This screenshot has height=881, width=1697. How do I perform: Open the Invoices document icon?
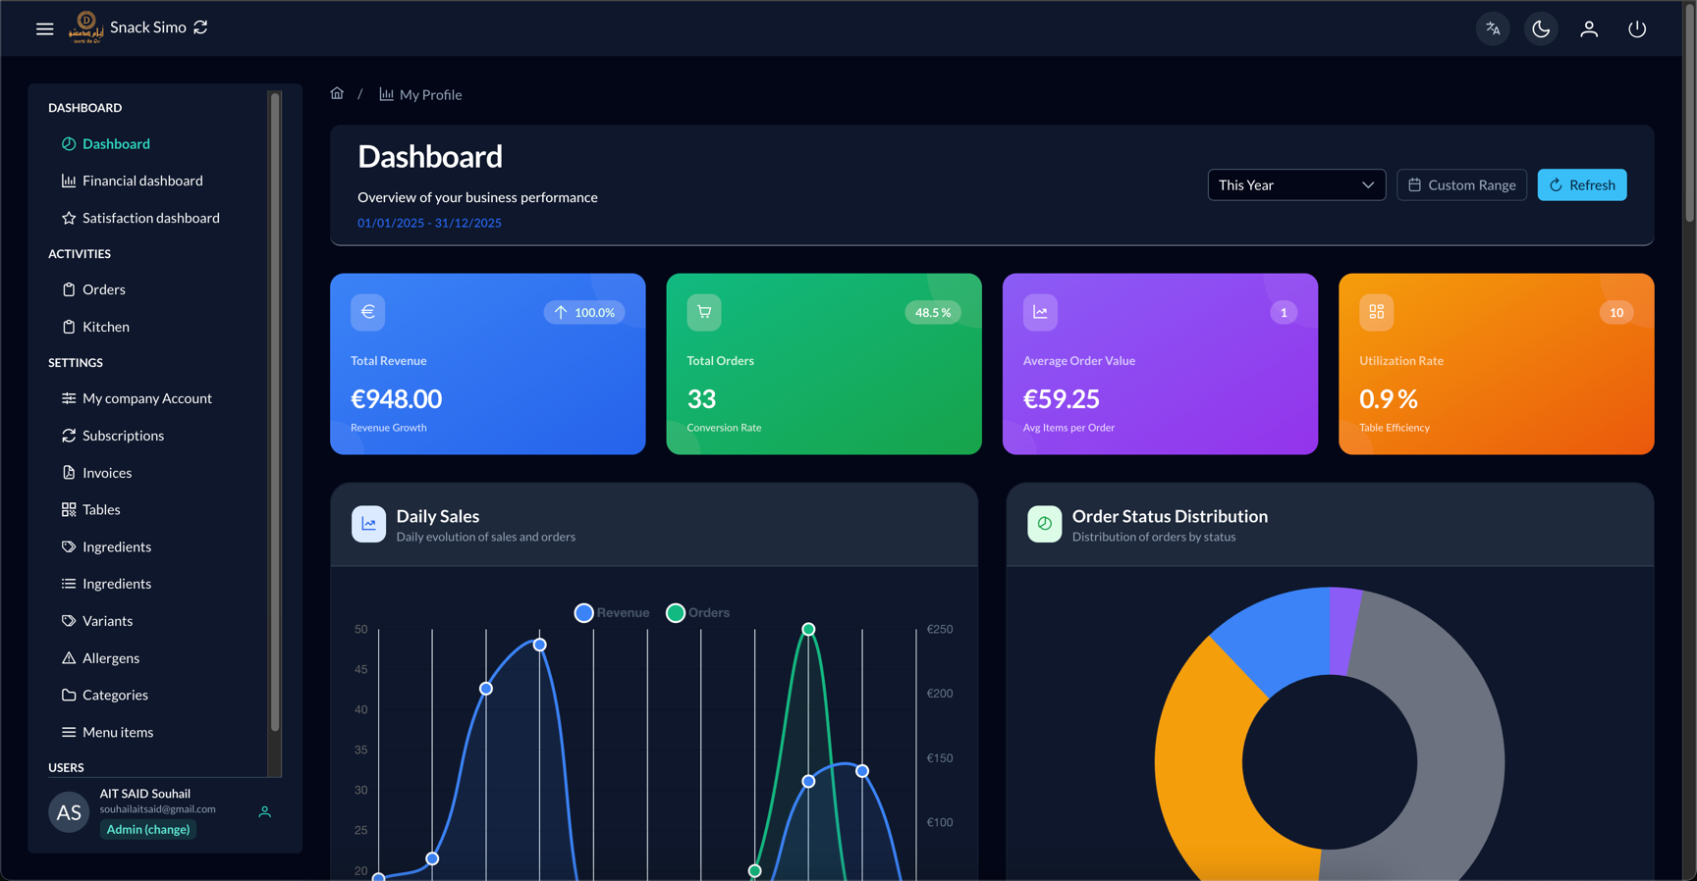(69, 473)
